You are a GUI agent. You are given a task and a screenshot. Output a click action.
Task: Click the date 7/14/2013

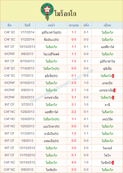(x=27, y=68)
